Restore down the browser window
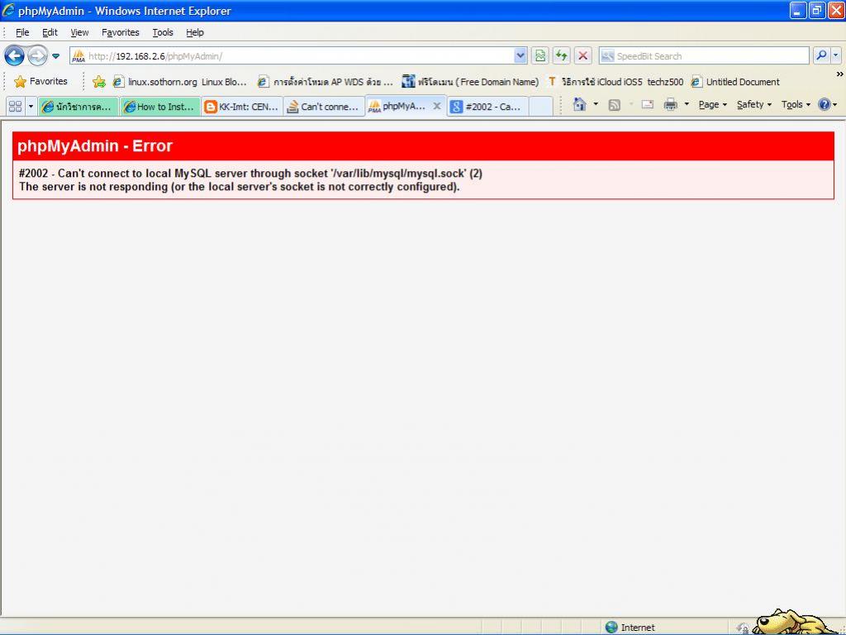This screenshot has width=846, height=635. [x=817, y=10]
